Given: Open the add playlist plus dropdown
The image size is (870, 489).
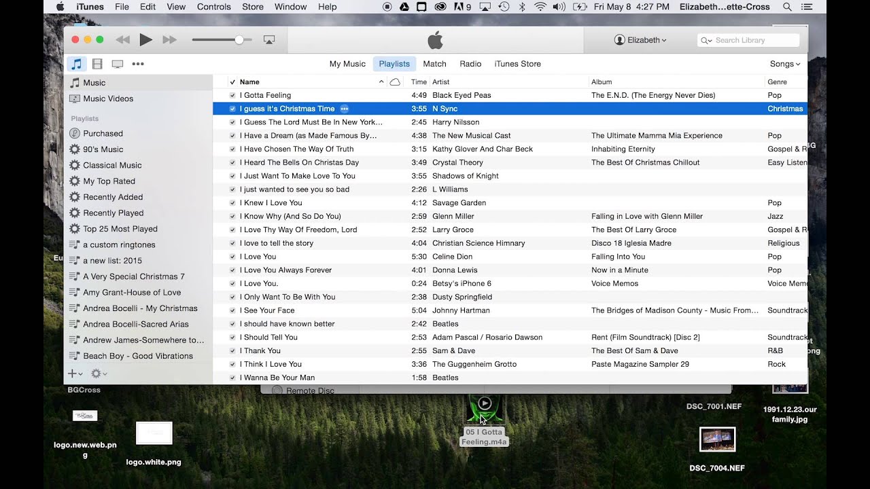Looking at the screenshot, I should pyautogui.click(x=75, y=374).
